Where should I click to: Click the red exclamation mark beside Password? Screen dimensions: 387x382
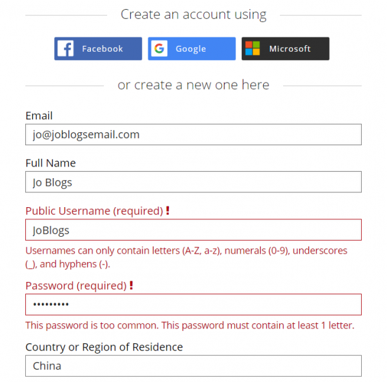(x=132, y=286)
